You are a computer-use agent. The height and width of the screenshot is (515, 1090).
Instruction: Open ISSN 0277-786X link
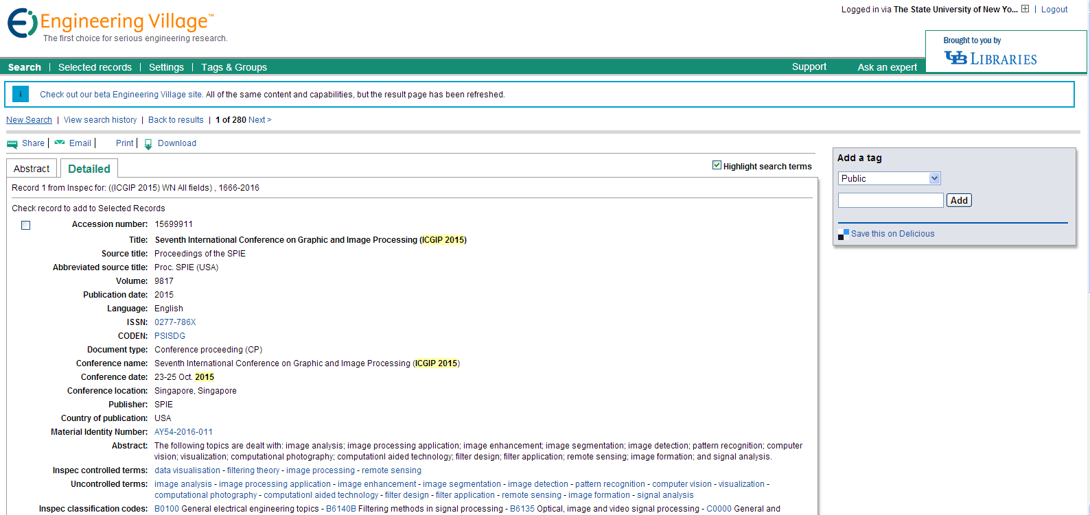click(175, 322)
